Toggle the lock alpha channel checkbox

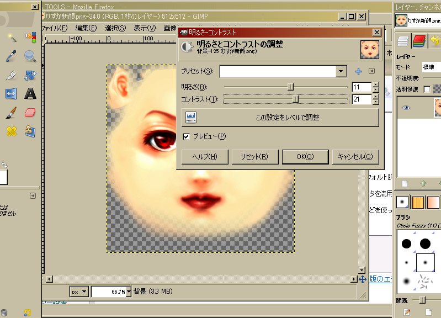coord(427,89)
